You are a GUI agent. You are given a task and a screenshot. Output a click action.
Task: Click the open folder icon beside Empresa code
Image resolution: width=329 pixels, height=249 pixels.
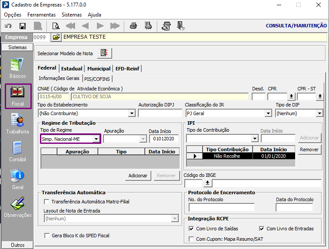coord(56,37)
